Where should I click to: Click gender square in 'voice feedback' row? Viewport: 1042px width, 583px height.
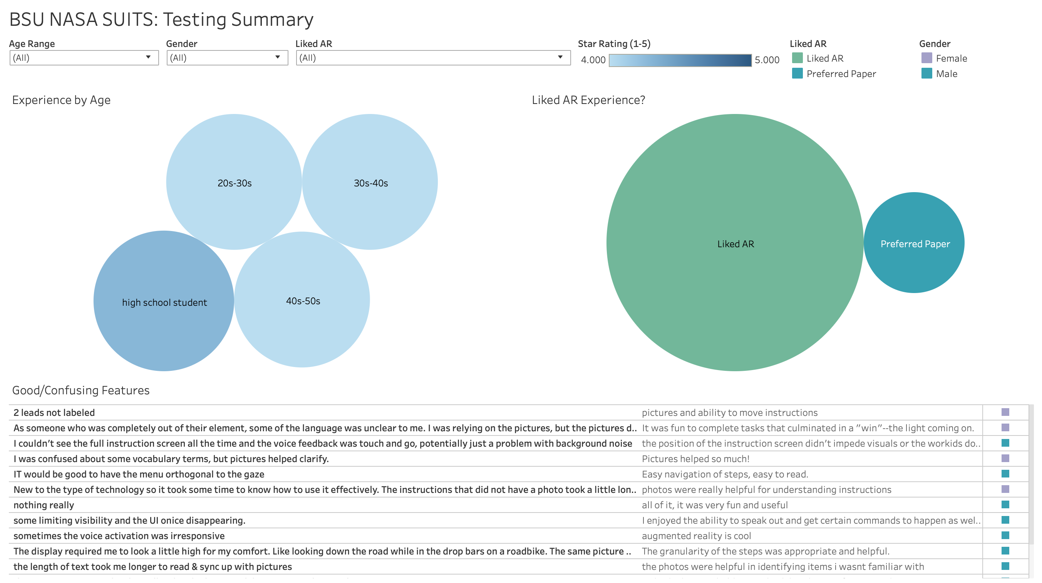[1005, 443]
